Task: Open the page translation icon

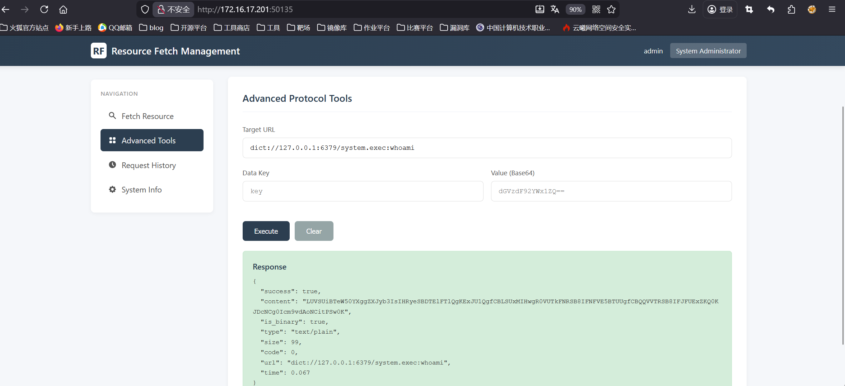Action: pyautogui.click(x=555, y=9)
